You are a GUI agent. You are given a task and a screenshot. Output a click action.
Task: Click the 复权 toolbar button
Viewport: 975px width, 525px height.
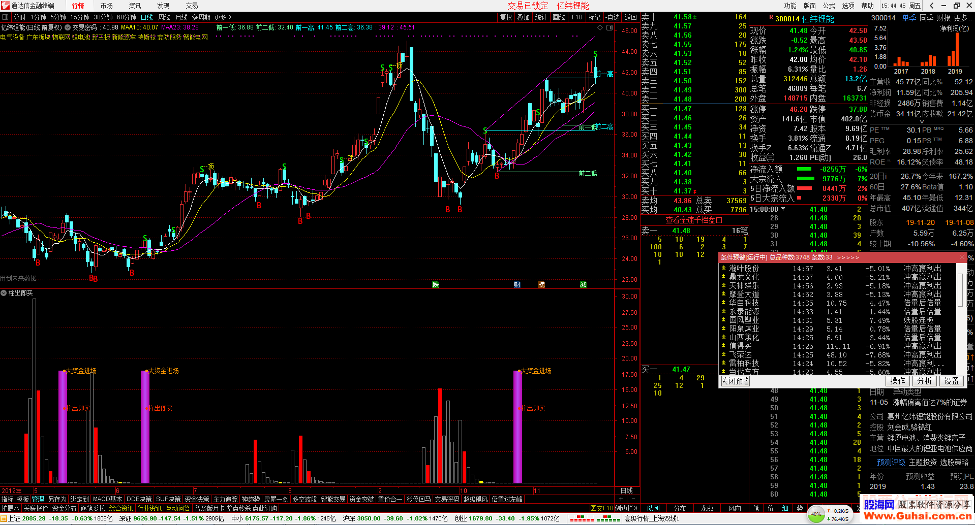coord(506,17)
